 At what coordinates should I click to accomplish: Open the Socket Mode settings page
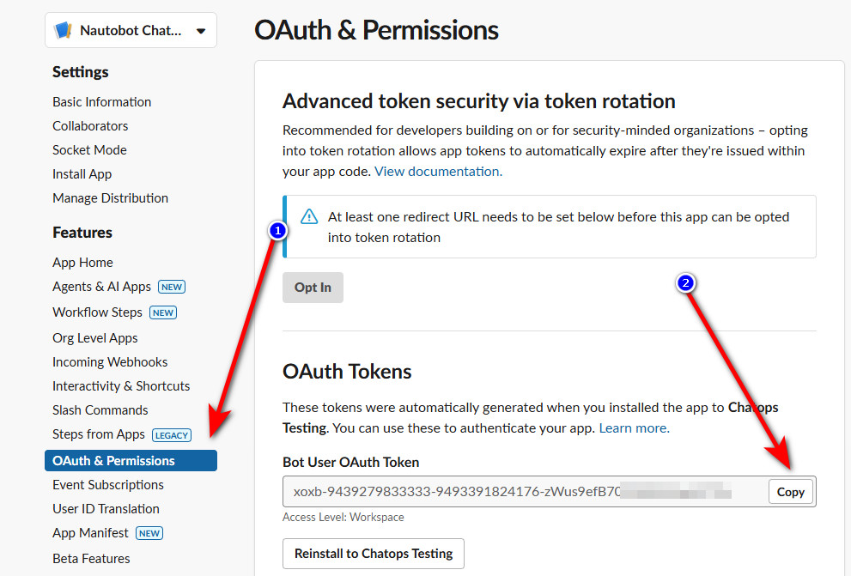tap(89, 150)
